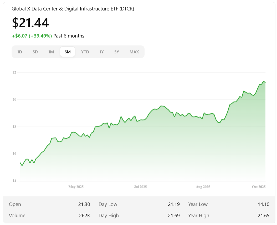Choose the 1M time range
Screen dimensions: 277x225
click(x=51, y=52)
